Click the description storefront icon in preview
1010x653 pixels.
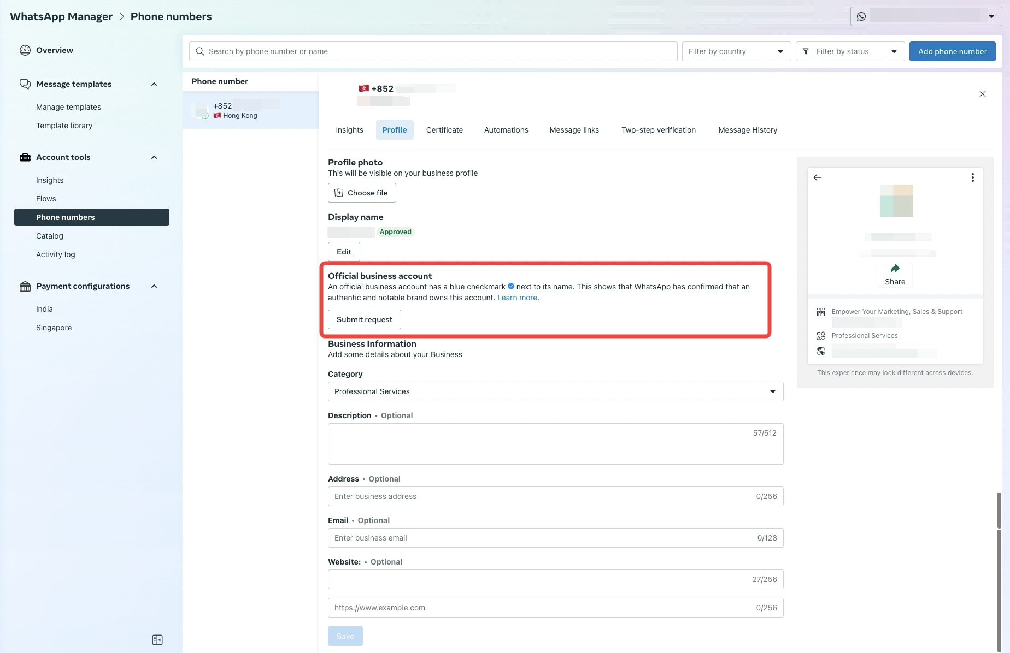click(x=821, y=312)
